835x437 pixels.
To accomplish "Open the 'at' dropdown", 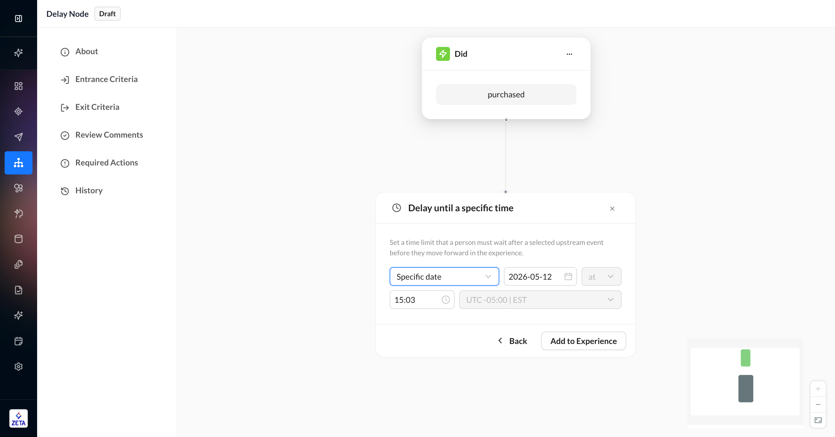I will pyautogui.click(x=601, y=277).
